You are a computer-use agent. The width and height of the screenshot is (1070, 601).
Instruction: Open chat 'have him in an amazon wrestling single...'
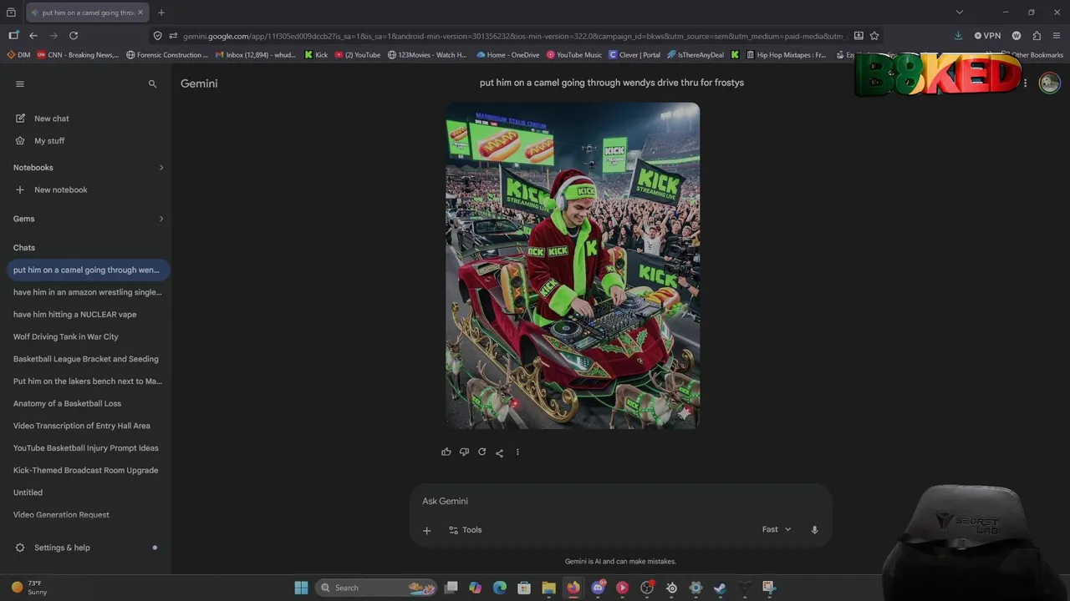[x=88, y=292]
